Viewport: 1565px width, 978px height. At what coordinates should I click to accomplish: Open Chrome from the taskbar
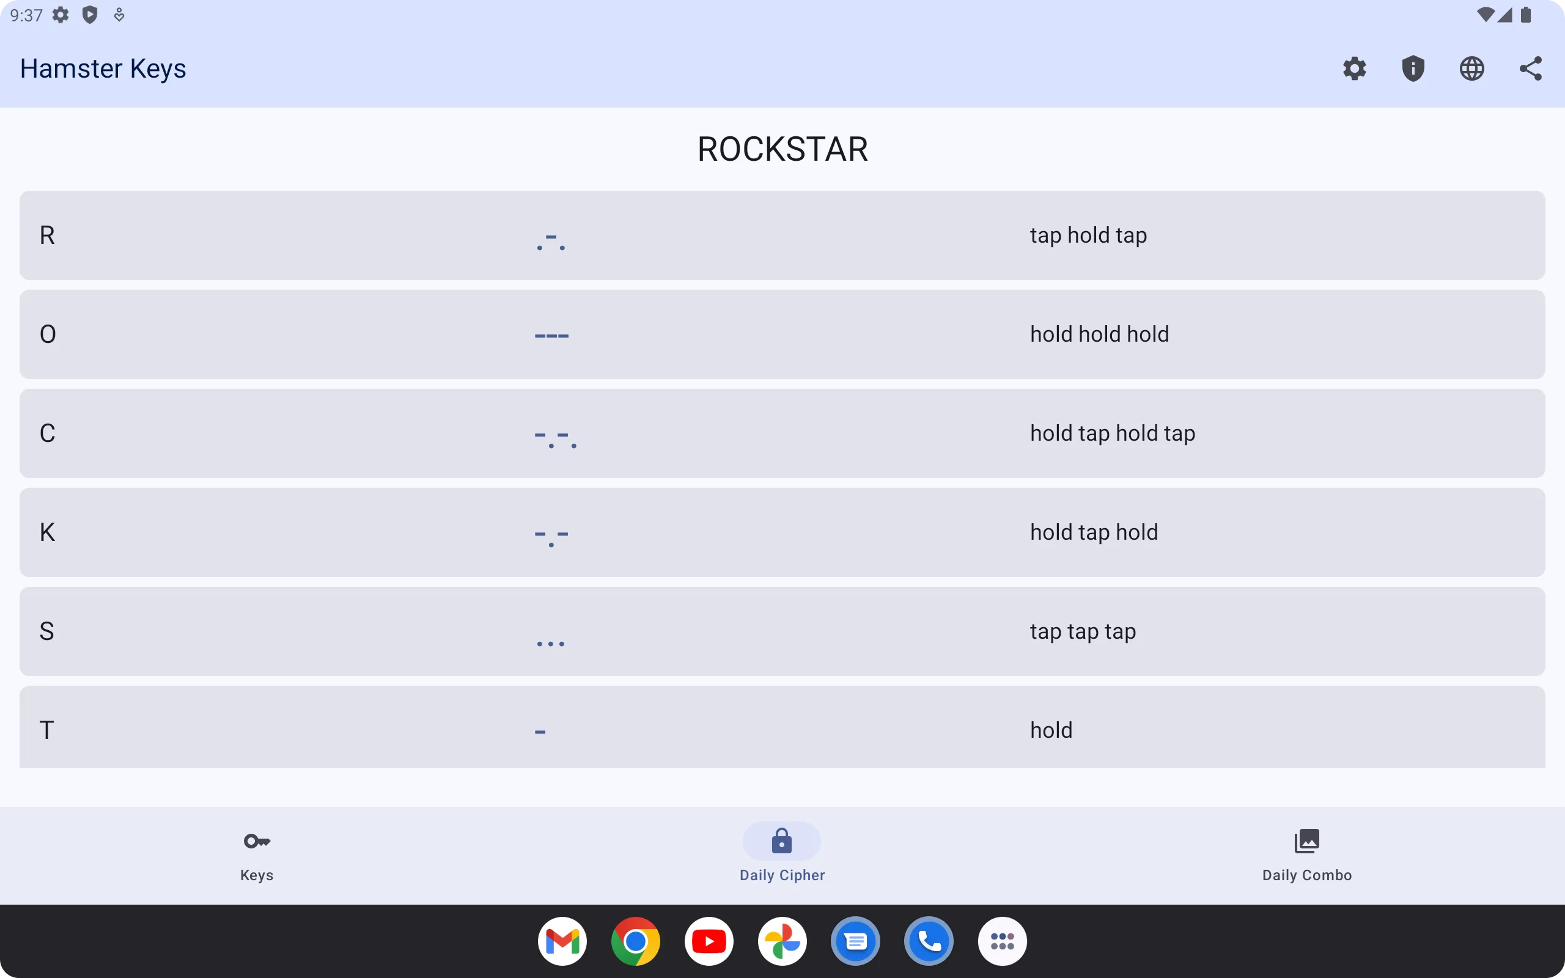click(636, 941)
